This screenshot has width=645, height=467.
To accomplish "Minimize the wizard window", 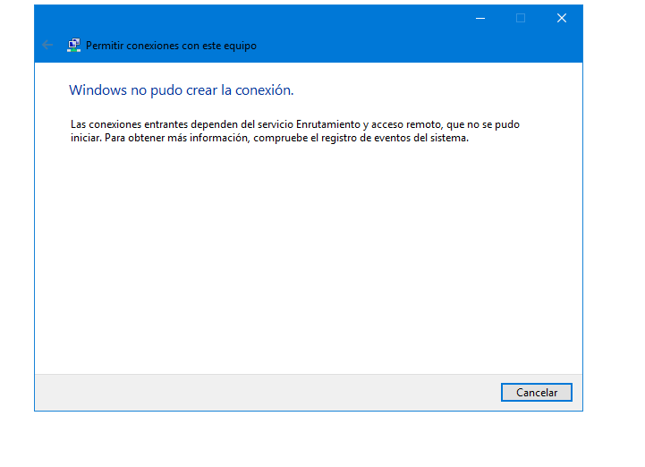I will (x=480, y=18).
